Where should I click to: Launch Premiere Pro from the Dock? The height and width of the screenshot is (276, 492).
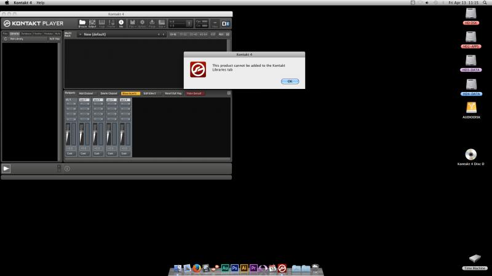(253, 268)
